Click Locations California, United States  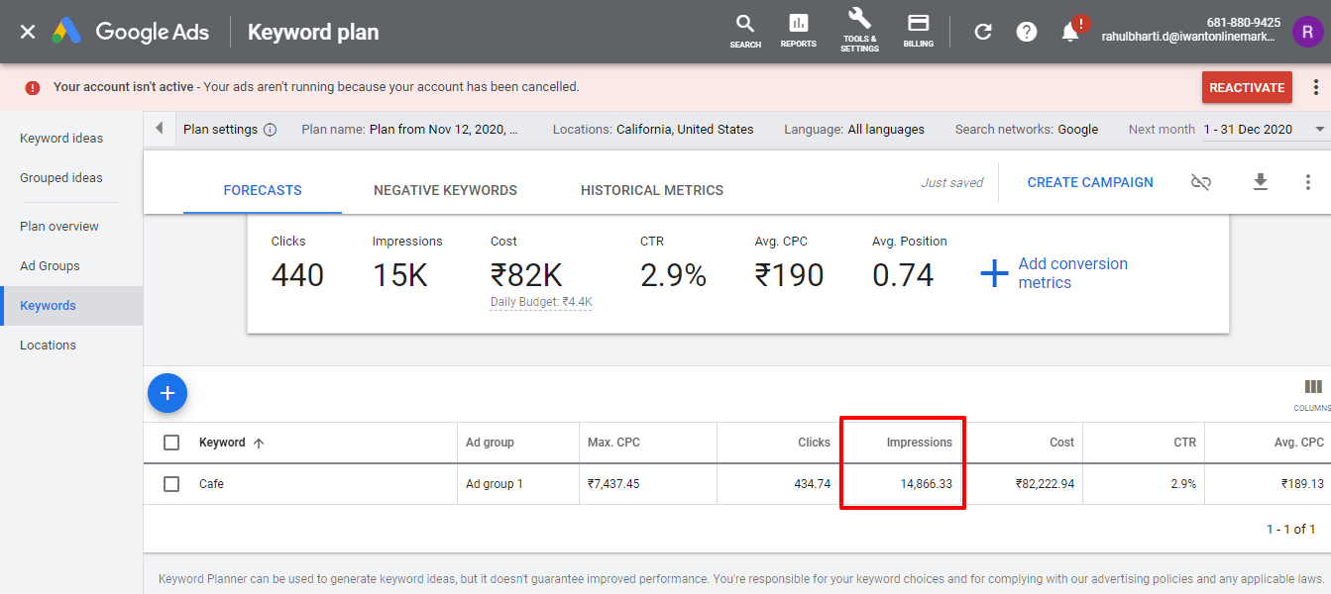pyautogui.click(x=653, y=130)
